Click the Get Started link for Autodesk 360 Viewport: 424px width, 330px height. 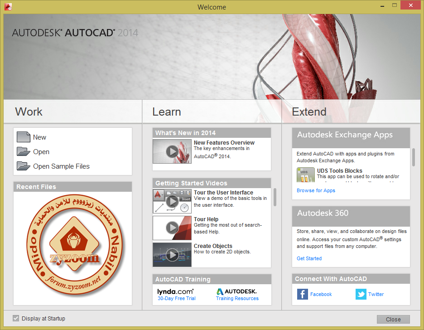click(x=309, y=258)
